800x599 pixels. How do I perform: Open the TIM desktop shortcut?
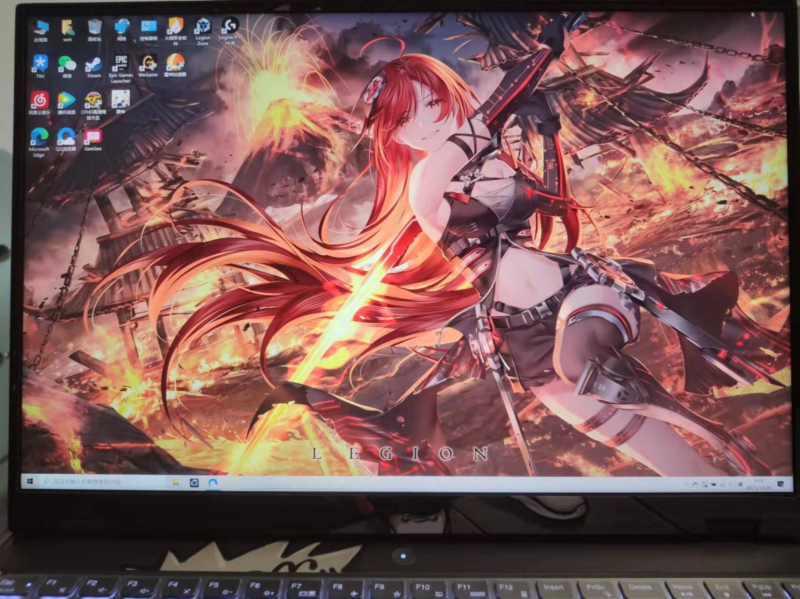point(40,66)
